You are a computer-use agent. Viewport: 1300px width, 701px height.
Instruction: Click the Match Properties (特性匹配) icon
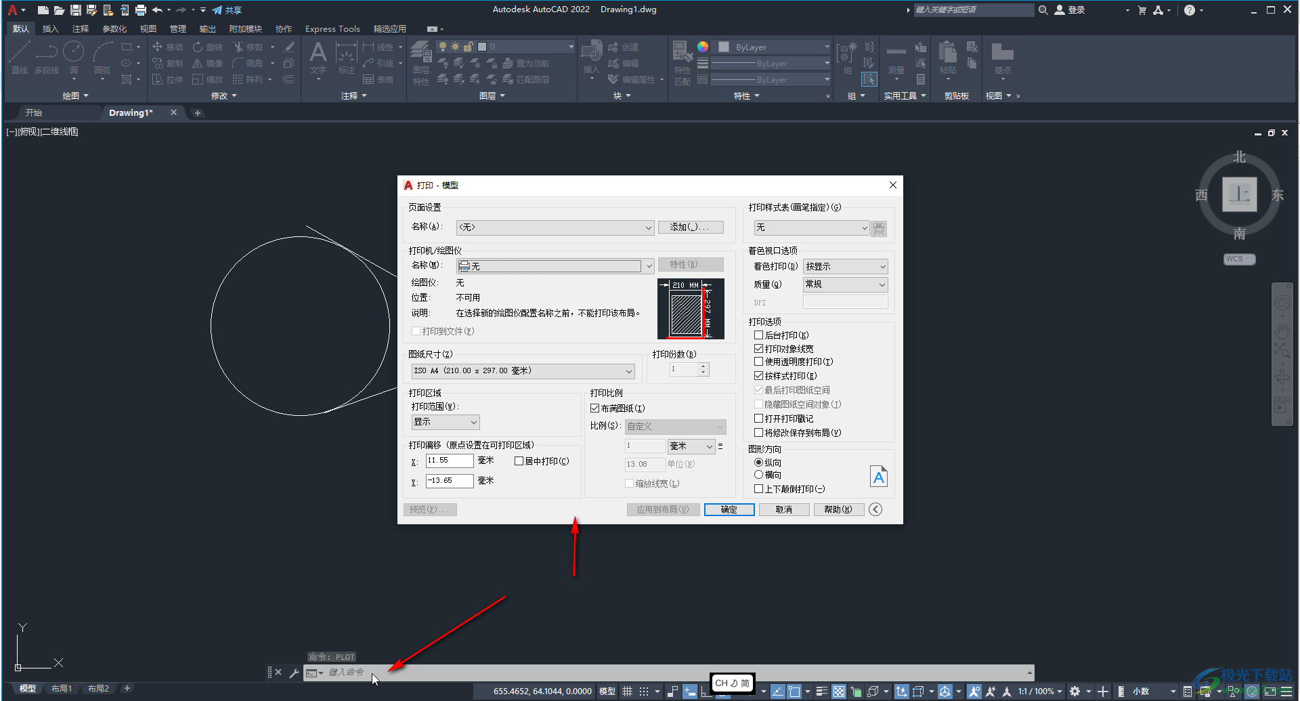pos(682,62)
